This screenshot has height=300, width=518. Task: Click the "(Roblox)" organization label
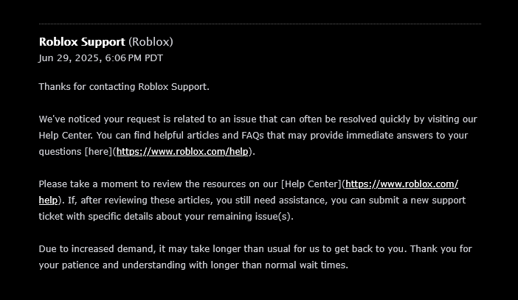[151, 42]
